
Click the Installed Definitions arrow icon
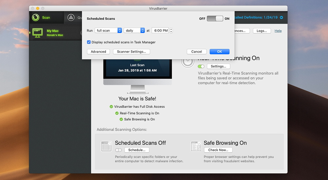pos(281,18)
